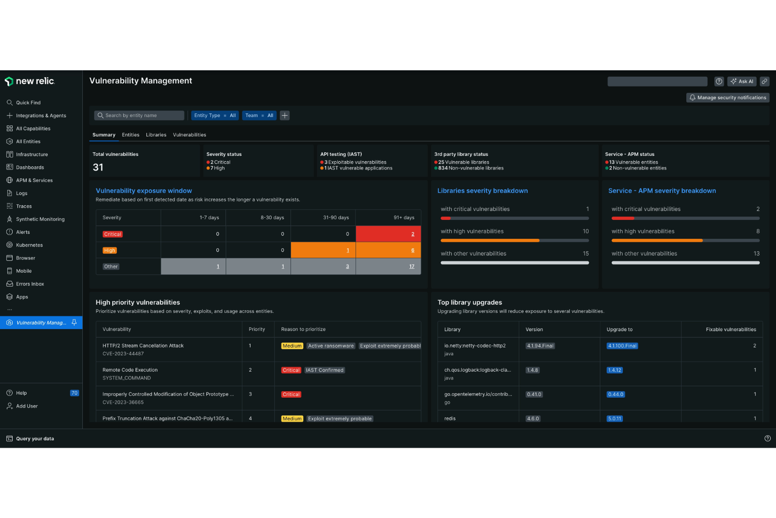This screenshot has width=776, height=518.
Task: Open the Alerts section in the sidebar
Action: (x=23, y=232)
